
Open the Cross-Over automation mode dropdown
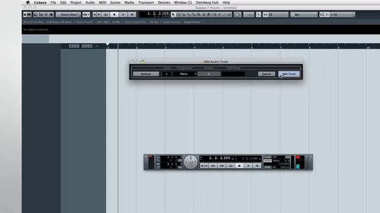[x=68, y=14]
